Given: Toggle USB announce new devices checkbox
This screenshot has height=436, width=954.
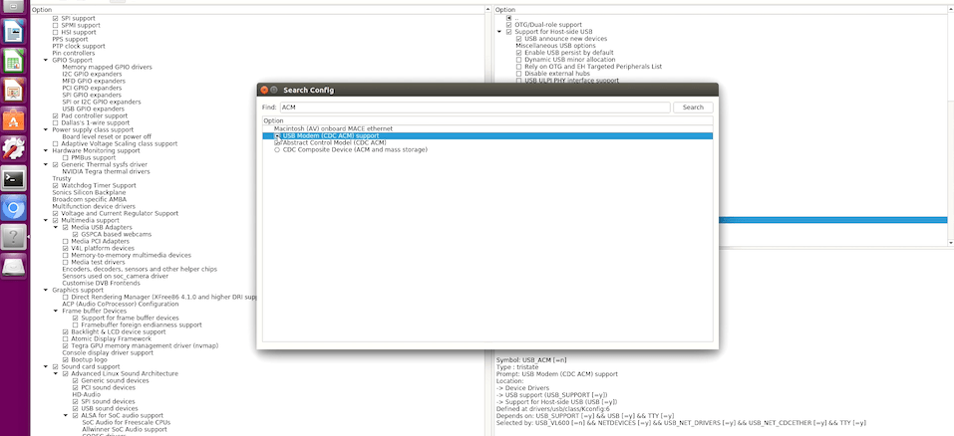Looking at the screenshot, I should 519,39.
